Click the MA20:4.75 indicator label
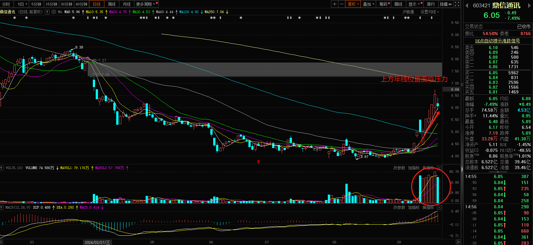 (118, 12)
